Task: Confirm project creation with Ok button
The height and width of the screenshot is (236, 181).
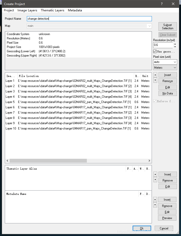Action: 142,228
